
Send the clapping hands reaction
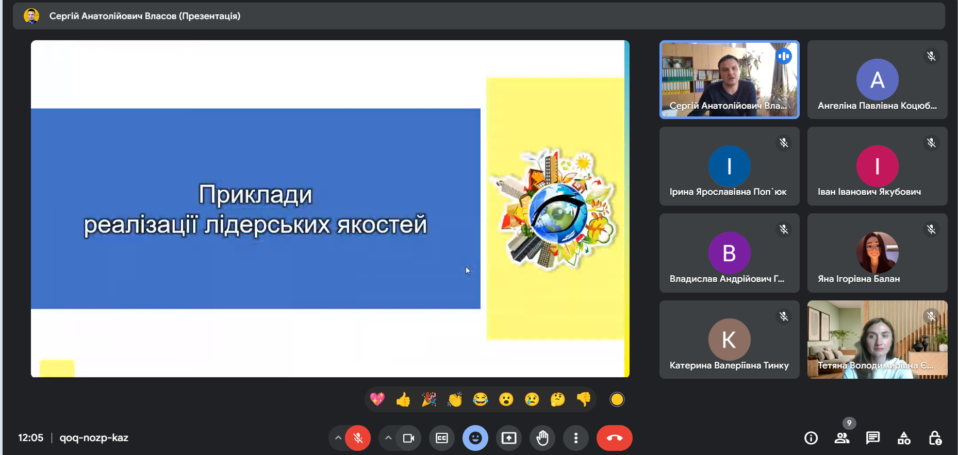(455, 399)
